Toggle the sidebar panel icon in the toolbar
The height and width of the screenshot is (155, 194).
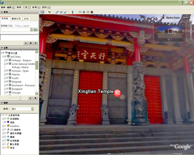click(42, 12)
